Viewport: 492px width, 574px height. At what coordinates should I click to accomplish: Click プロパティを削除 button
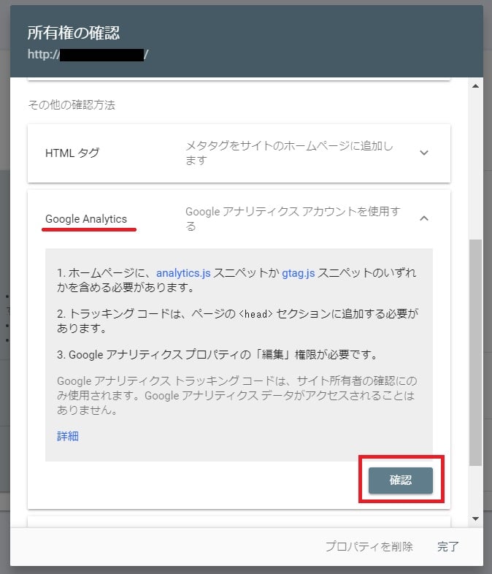[369, 546]
